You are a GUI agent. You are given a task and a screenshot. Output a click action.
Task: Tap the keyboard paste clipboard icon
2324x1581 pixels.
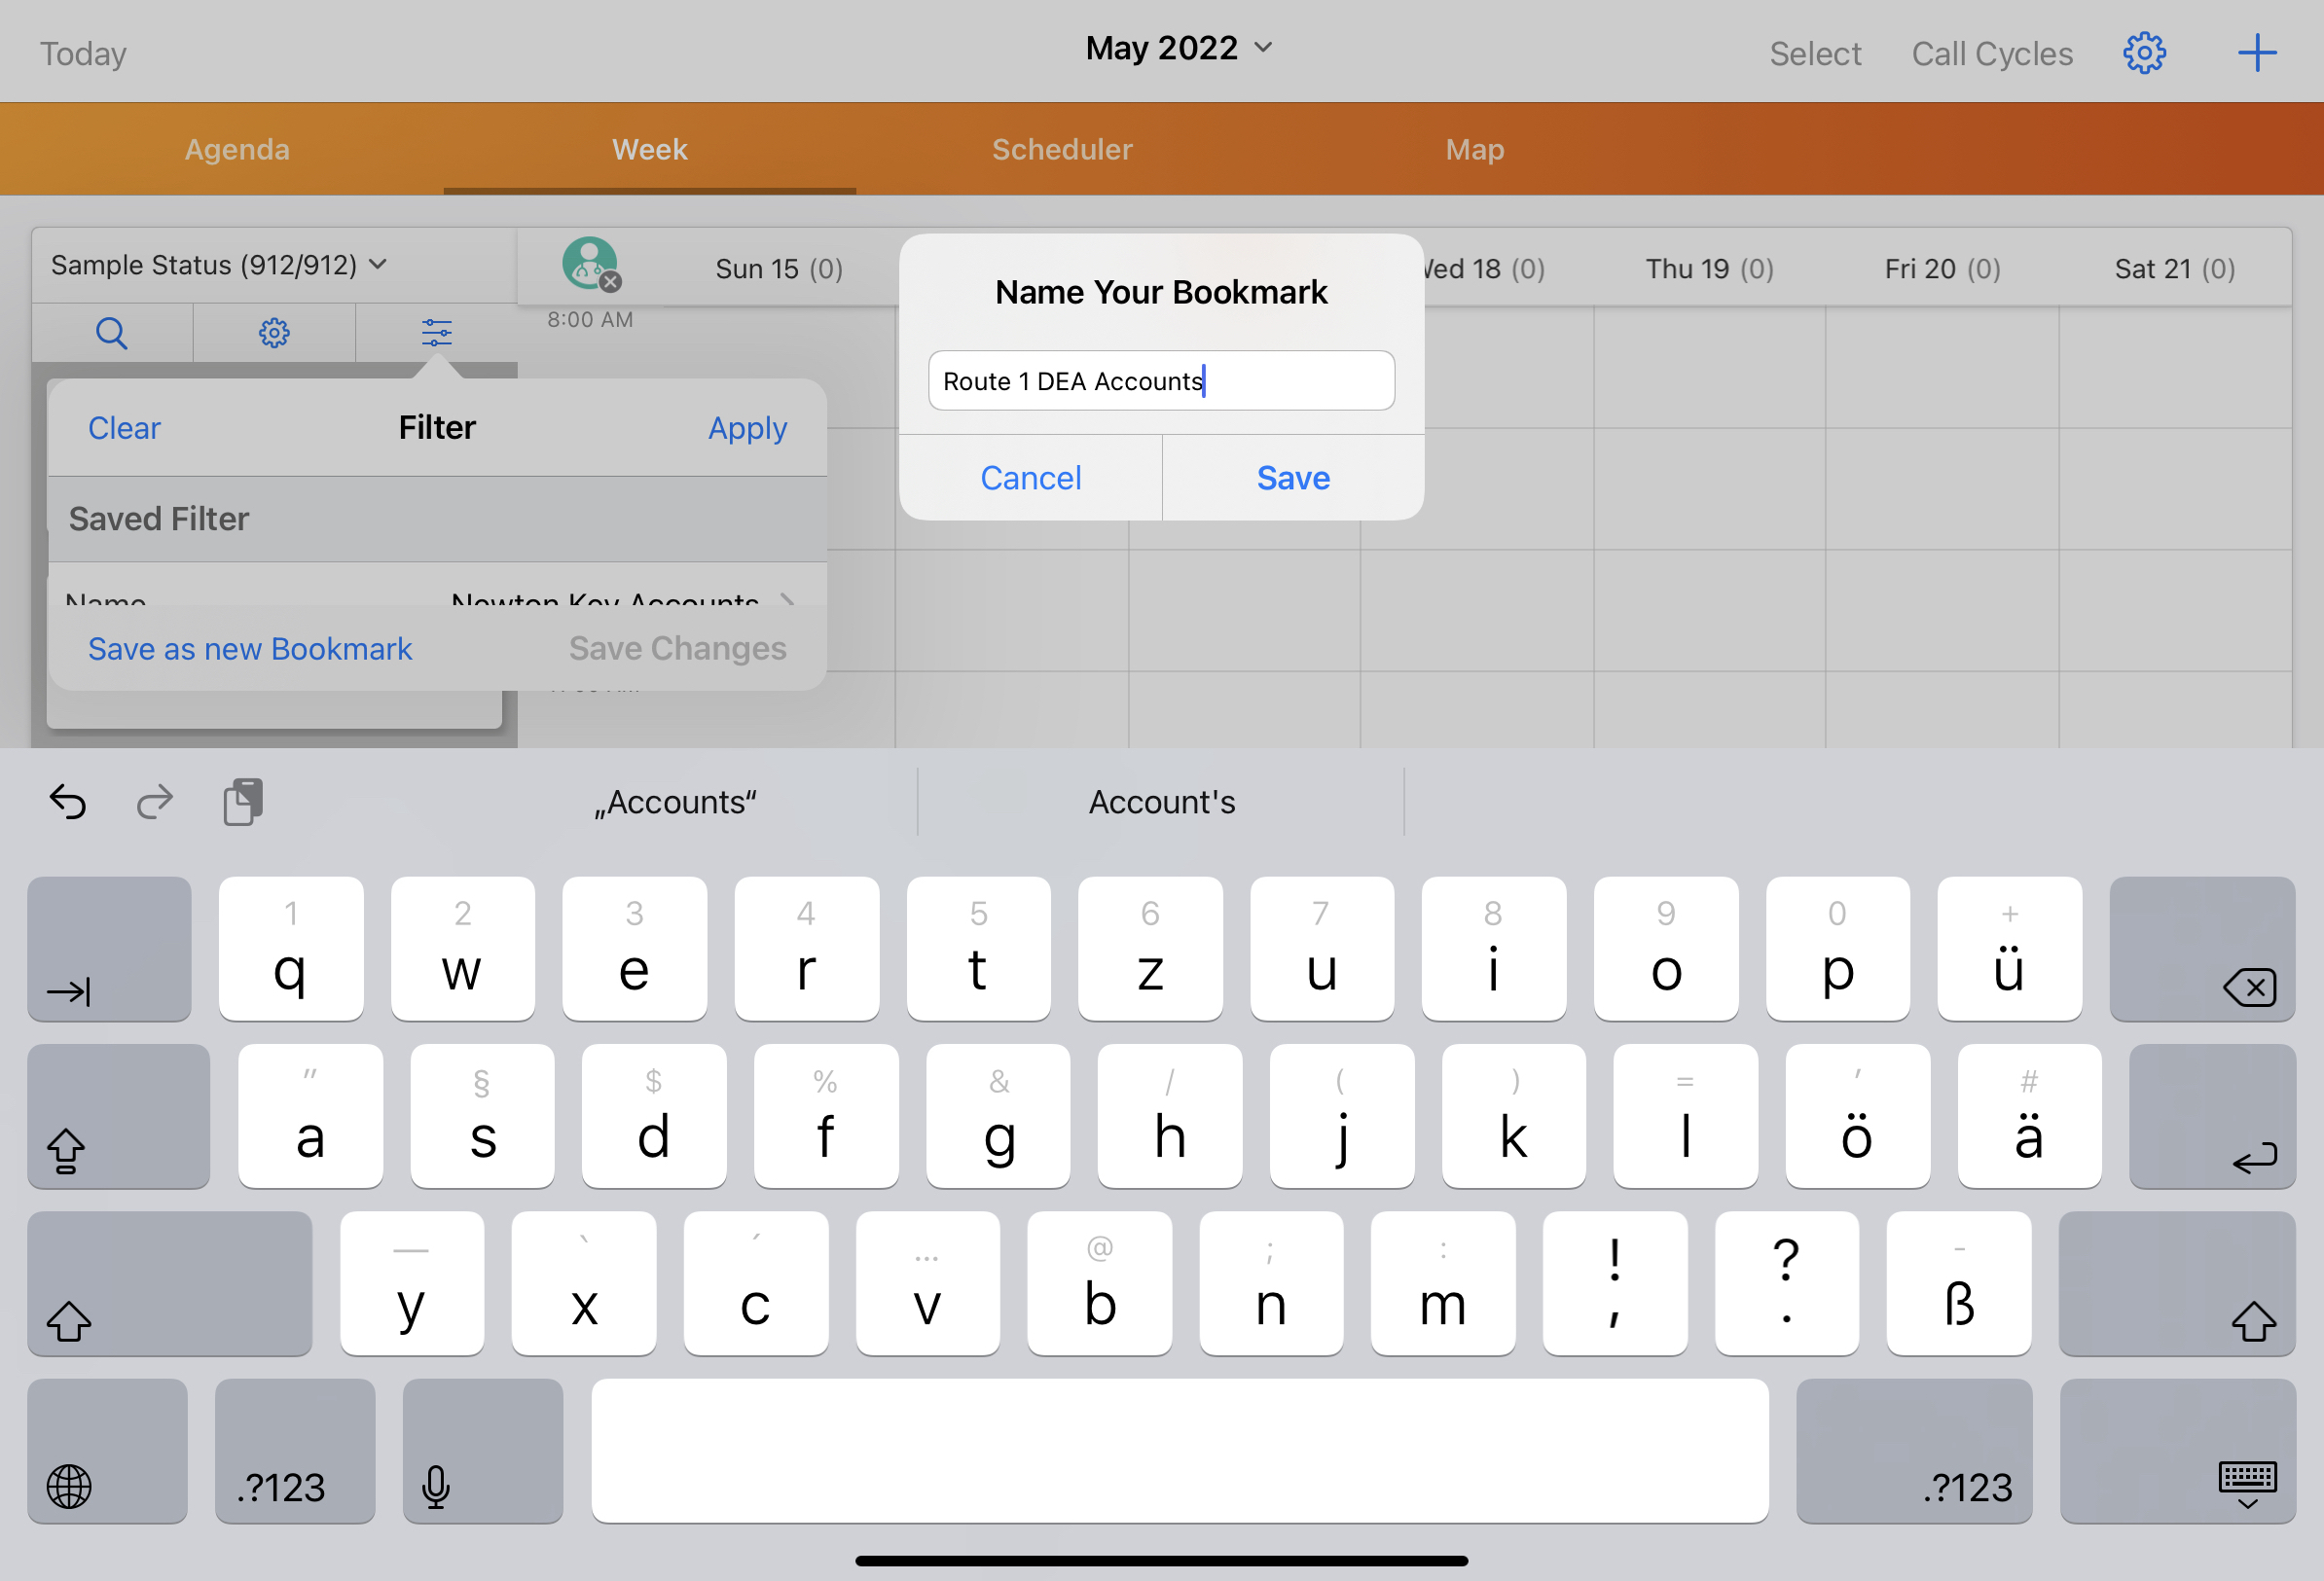point(242,801)
